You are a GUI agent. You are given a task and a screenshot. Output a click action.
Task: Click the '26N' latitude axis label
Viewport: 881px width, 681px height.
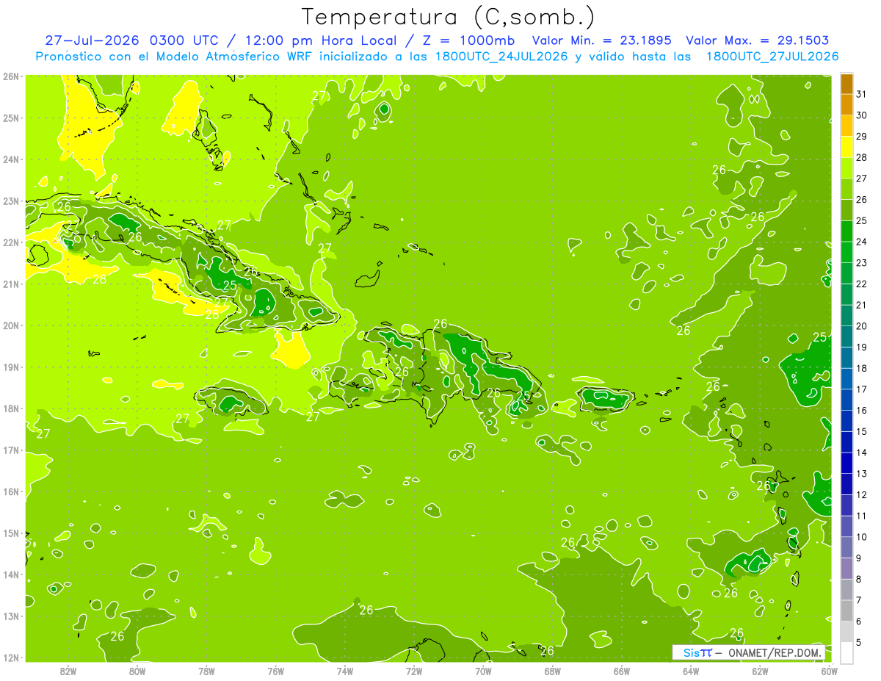click(11, 76)
